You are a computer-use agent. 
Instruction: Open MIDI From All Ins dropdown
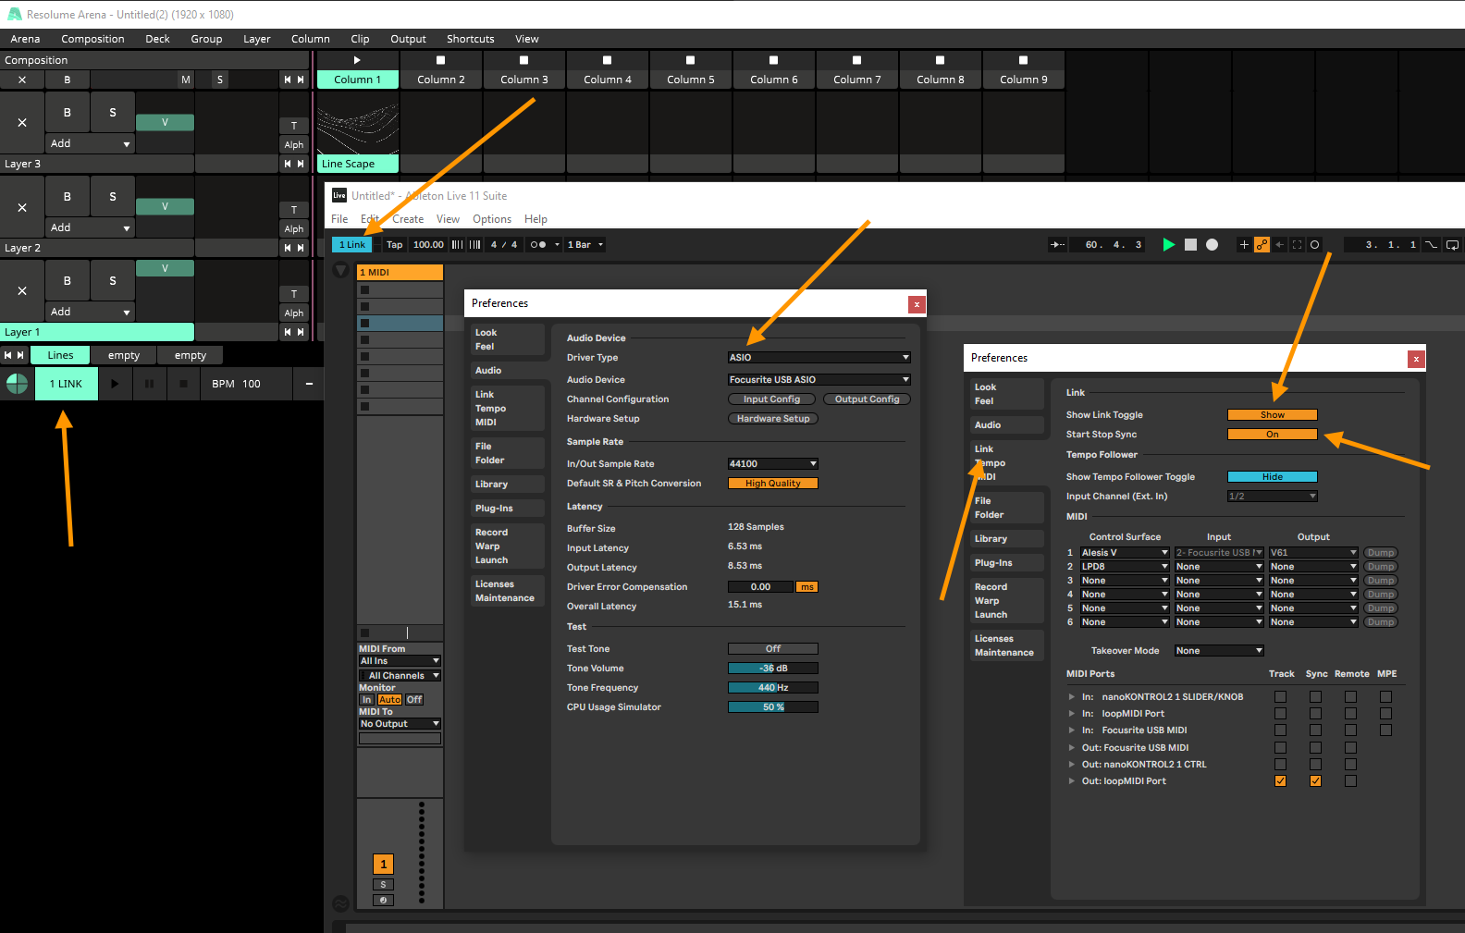click(400, 661)
